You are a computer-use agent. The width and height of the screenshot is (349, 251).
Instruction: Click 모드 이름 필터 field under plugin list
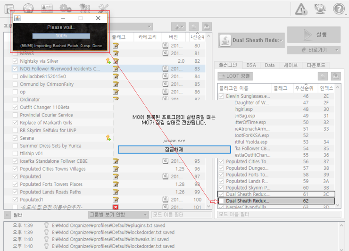pos(279,214)
